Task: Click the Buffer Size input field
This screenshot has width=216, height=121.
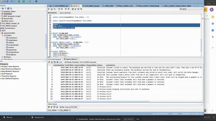Action: [x=74, y=107]
